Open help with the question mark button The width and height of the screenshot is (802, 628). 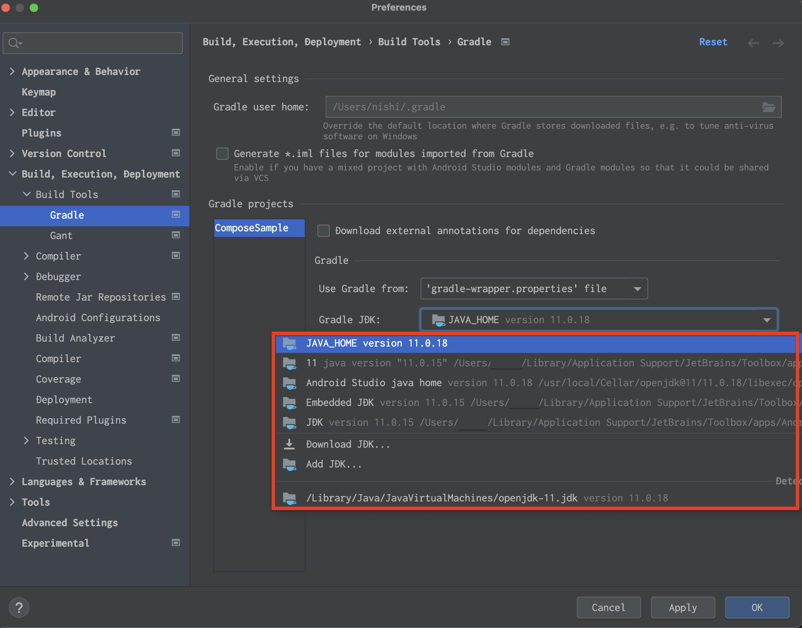pyautogui.click(x=19, y=608)
